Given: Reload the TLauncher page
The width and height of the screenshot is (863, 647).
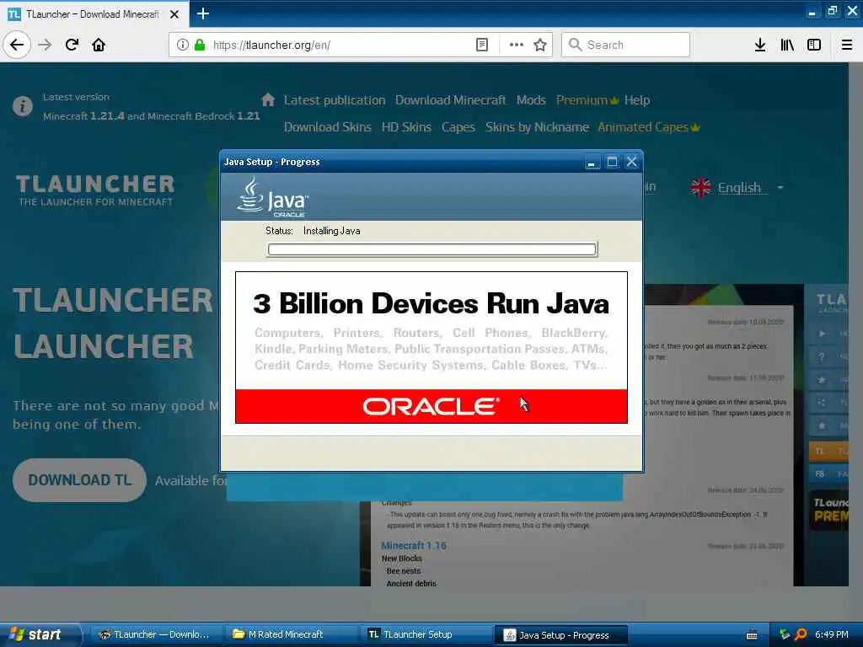Looking at the screenshot, I should click(72, 45).
